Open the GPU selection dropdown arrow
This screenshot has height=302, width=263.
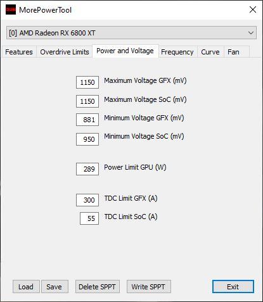click(251, 33)
